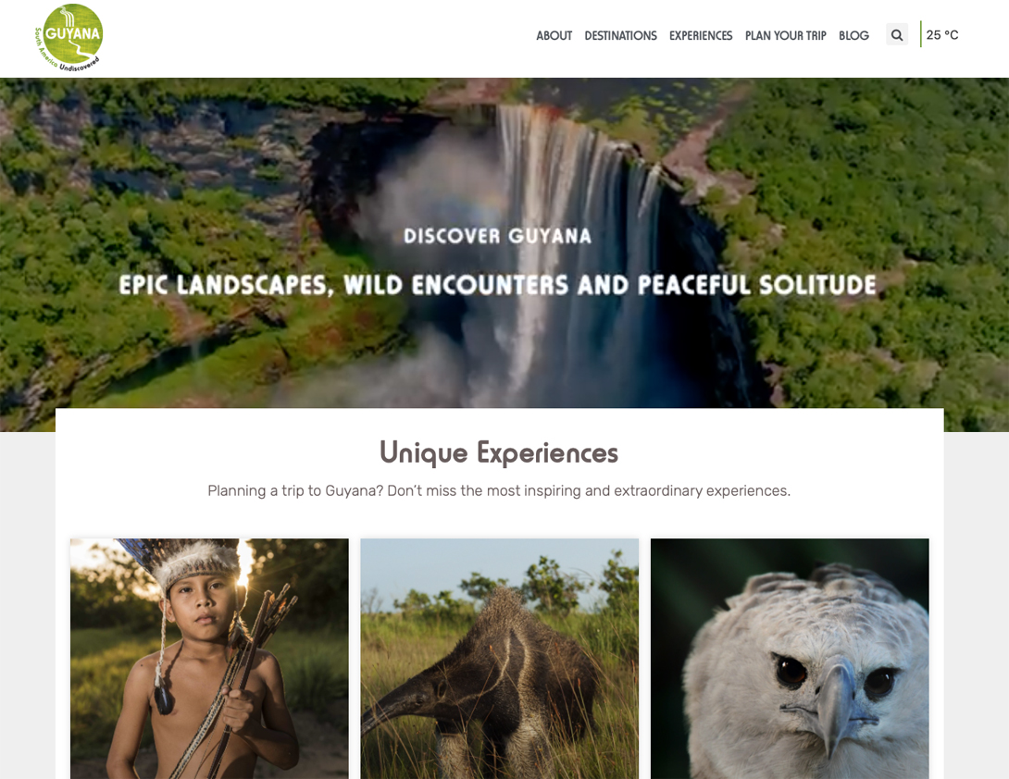
Task: Open the Destinations menu
Action: coord(620,35)
